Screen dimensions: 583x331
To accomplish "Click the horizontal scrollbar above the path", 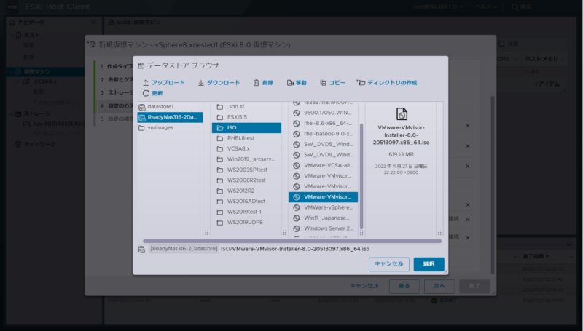I will (292, 242).
